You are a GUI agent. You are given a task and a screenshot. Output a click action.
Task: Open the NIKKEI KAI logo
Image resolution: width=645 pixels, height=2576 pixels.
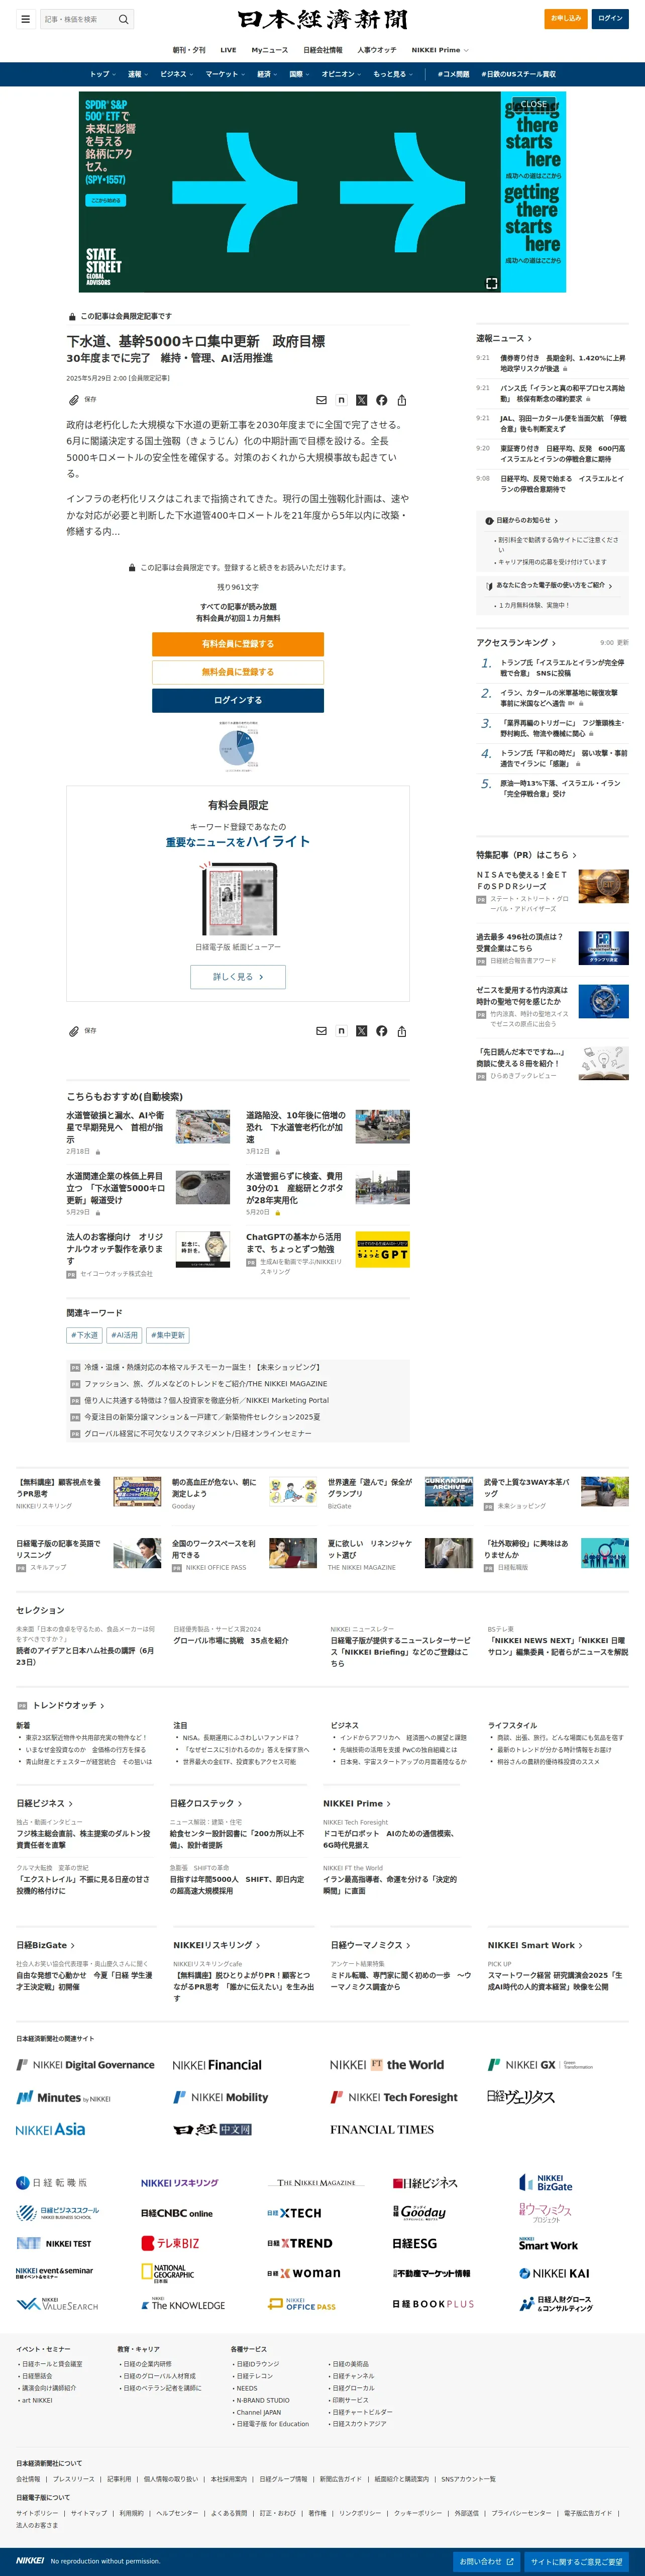(x=554, y=2273)
